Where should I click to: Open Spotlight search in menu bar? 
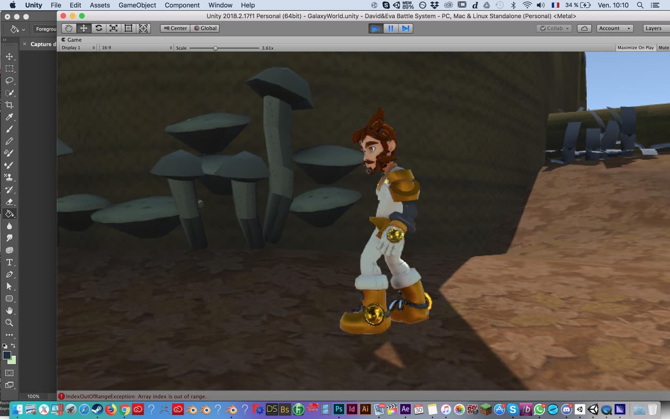pyautogui.click(x=640, y=5)
